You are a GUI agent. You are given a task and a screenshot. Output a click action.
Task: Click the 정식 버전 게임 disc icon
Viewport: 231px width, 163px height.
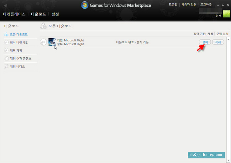[x=6, y=42]
